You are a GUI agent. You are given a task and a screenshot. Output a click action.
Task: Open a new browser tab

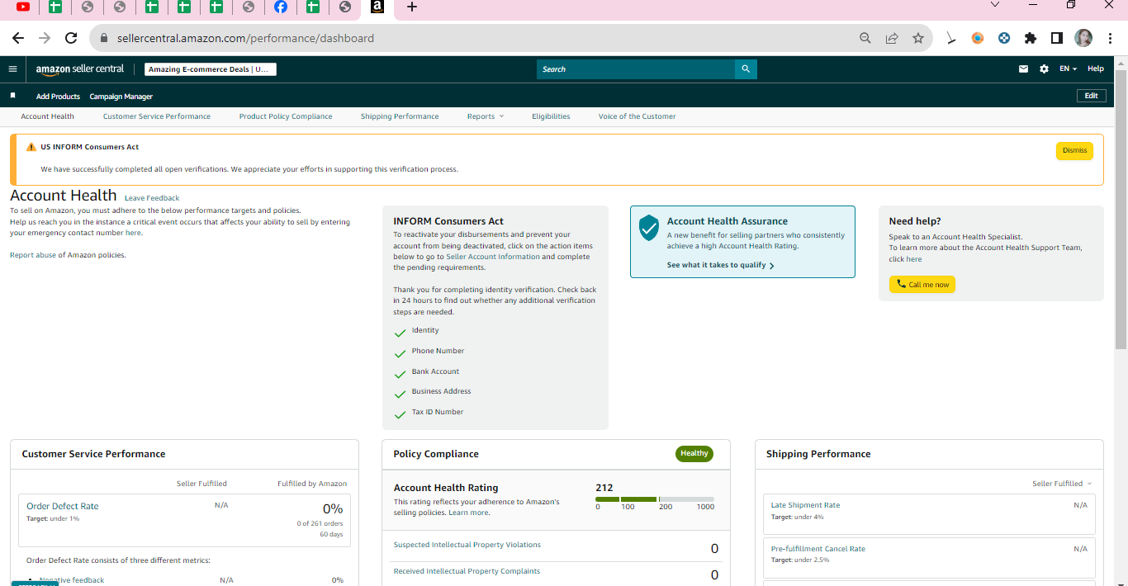[412, 7]
